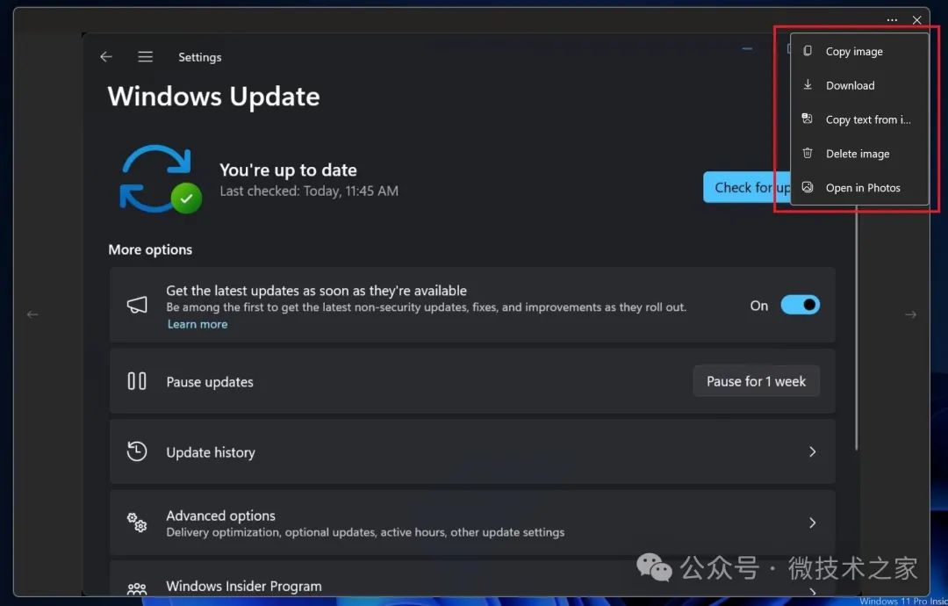The height and width of the screenshot is (606, 948).
Task: Select Copy text from image option
Action: coord(859,119)
